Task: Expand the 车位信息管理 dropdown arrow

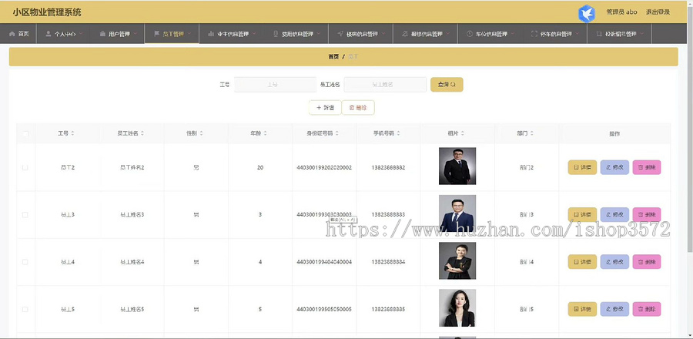Action: pos(512,34)
